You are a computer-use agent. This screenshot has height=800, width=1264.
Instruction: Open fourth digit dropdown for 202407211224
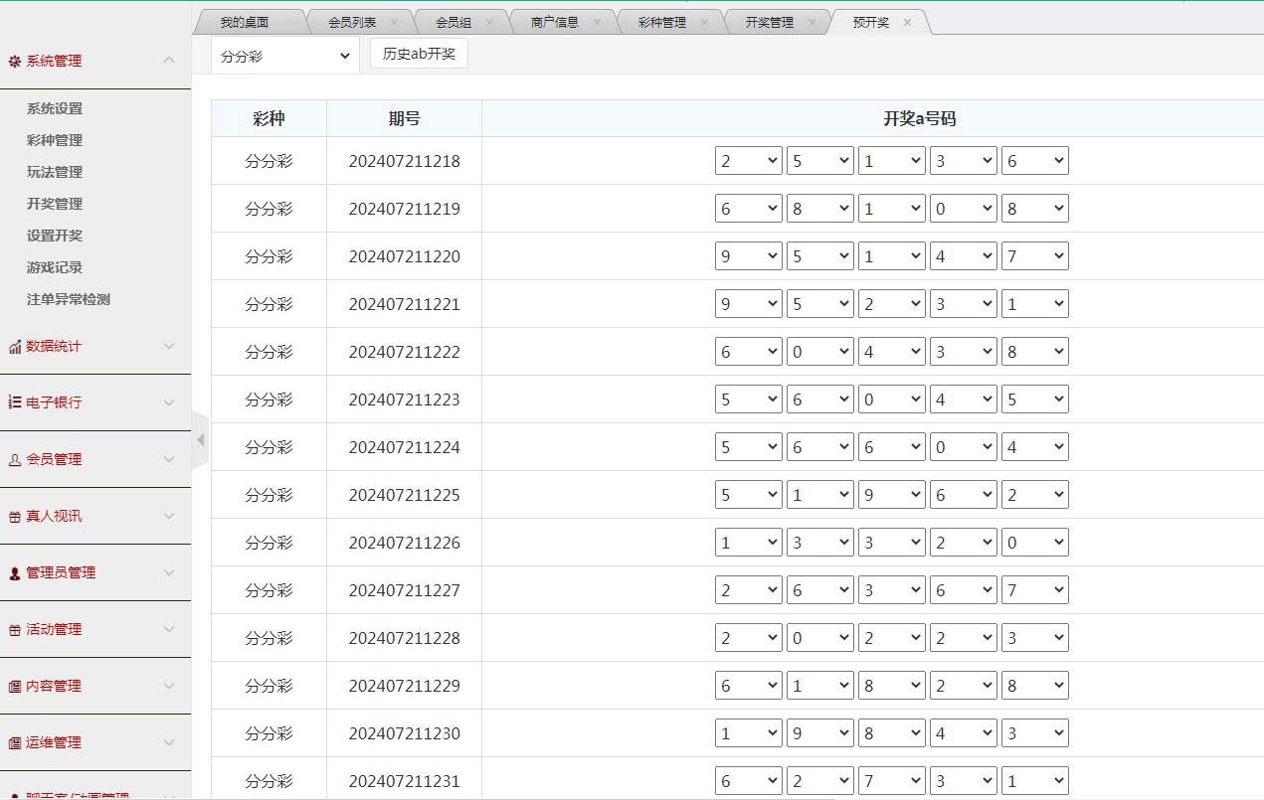coord(964,447)
